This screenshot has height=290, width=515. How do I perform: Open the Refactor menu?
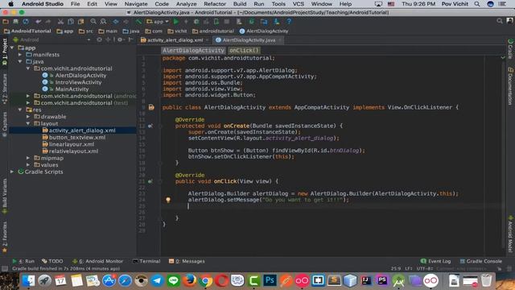click(x=215, y=4)
